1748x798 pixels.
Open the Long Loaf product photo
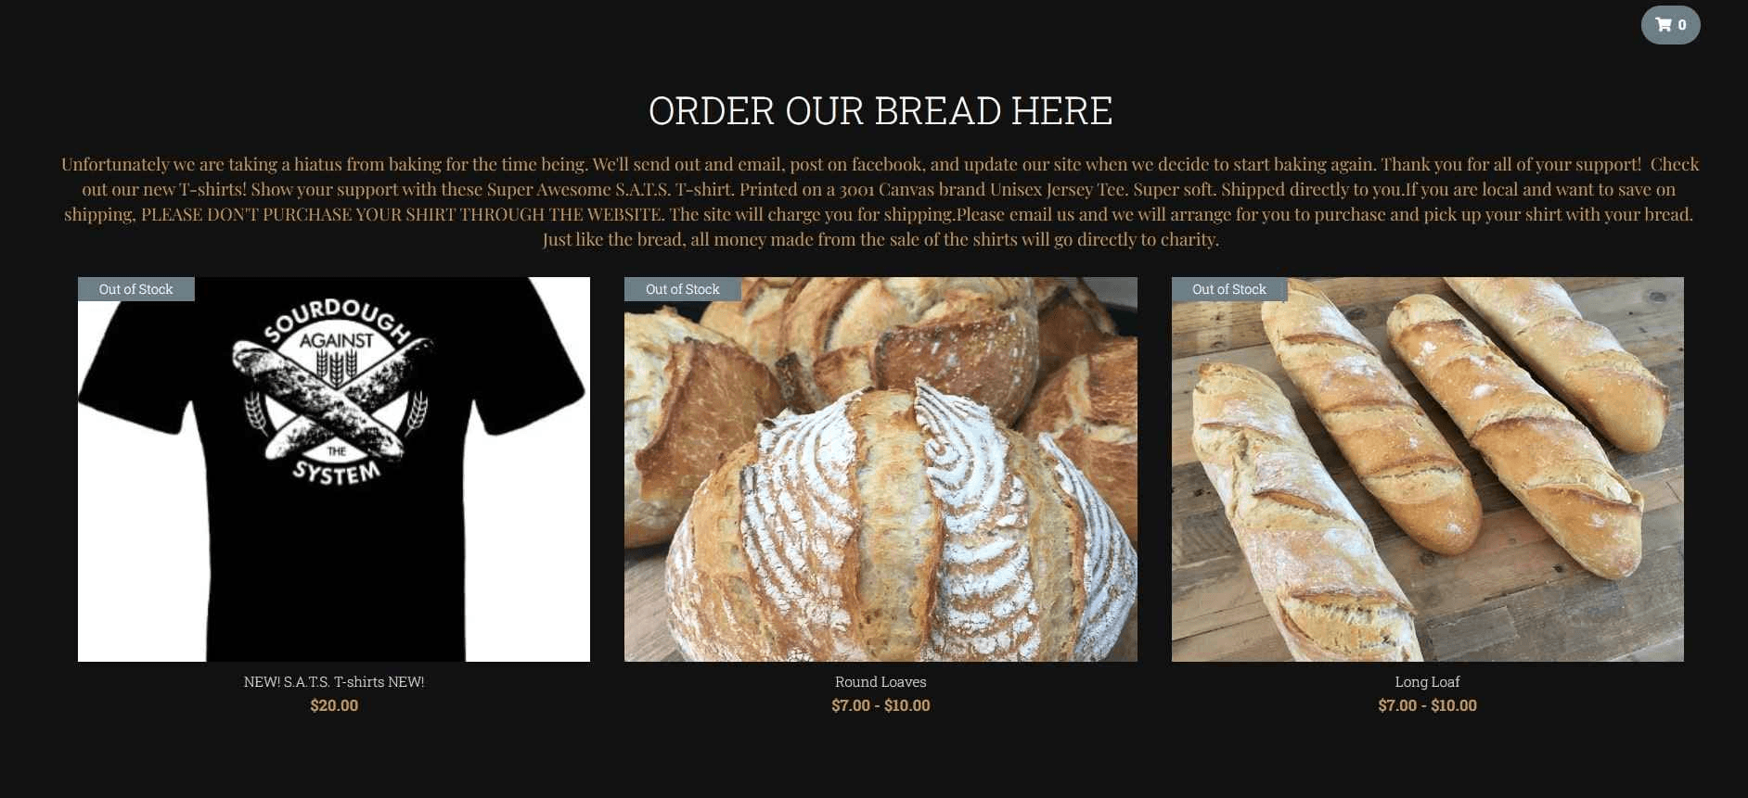click(1427, 469)
